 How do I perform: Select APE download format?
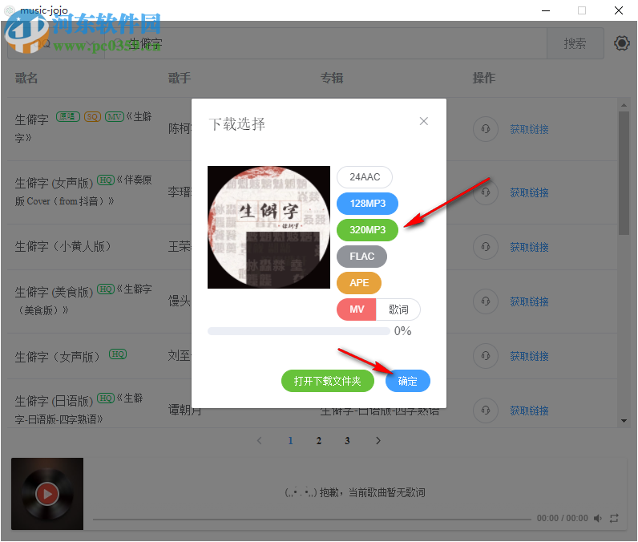(359, 283)
